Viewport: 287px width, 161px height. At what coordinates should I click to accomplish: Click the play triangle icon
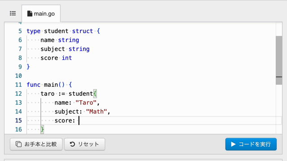click(x=233, y=144)
